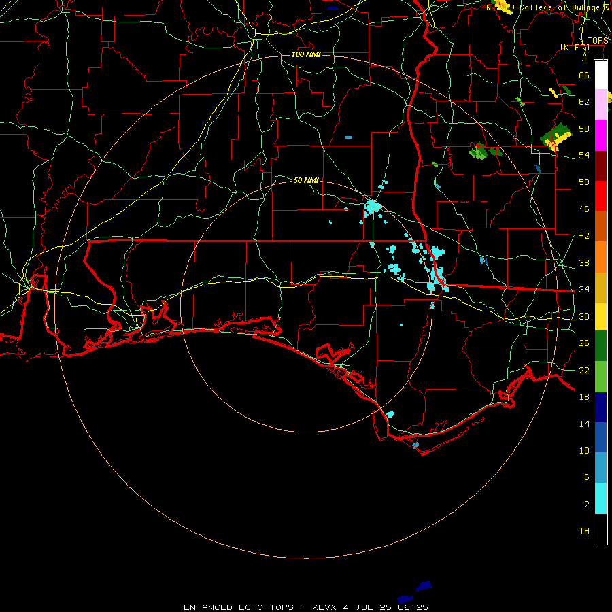Select the navy blue legend swatch
The height and width of the screenshot is (612, 612).
pyautogui.click(x=600, y=407)
